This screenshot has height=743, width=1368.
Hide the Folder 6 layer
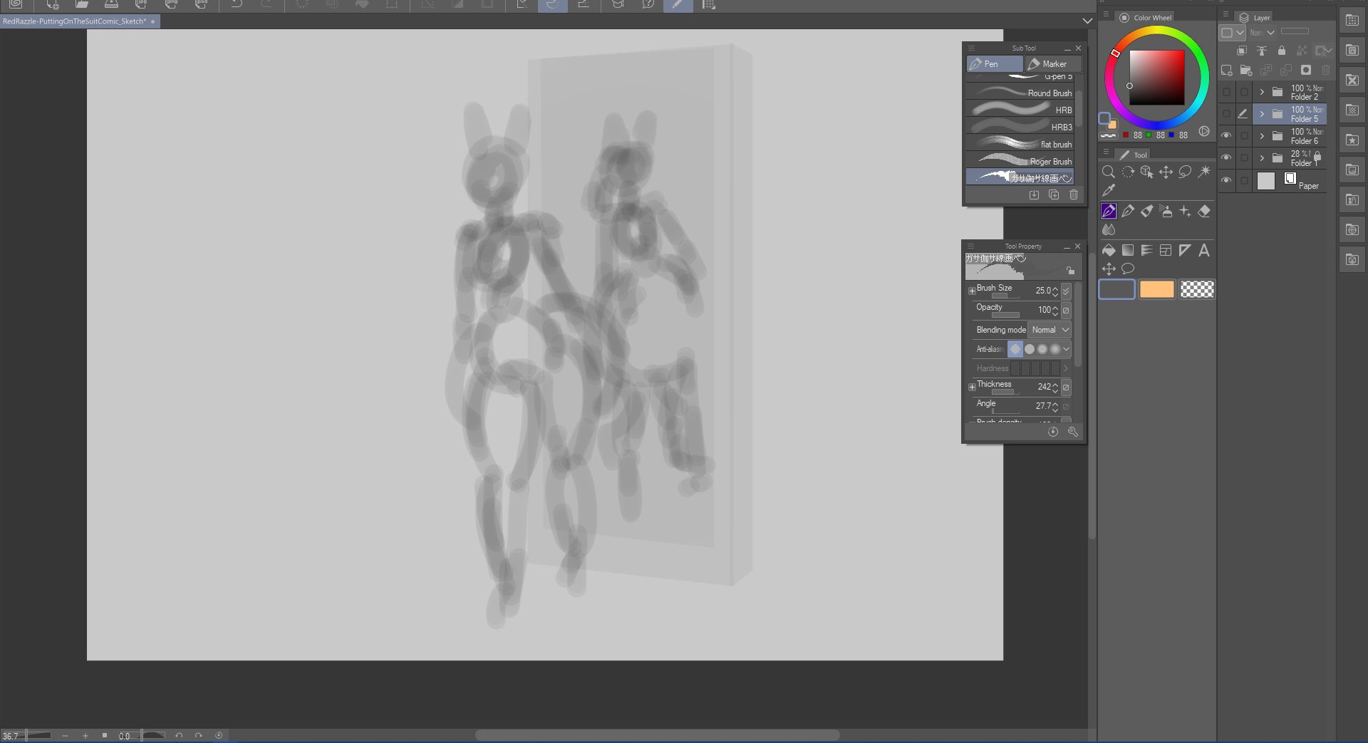pyautogui.click(x=1226, y=135)
